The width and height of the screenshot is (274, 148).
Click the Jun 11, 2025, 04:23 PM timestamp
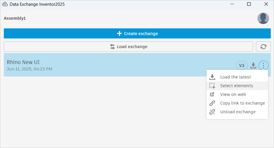(x=29, y=69)
